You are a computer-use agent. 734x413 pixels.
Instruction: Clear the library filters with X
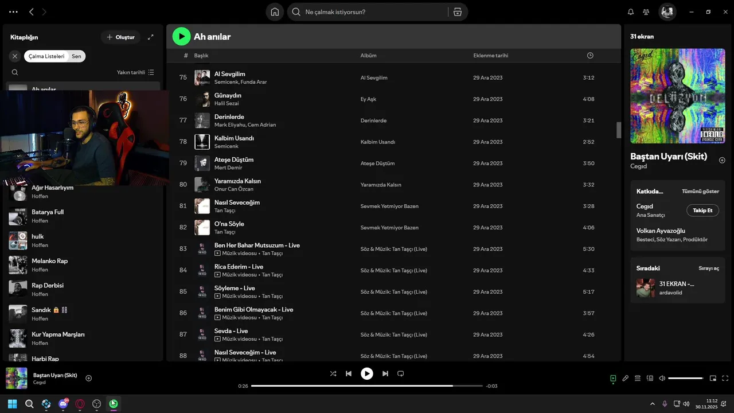[x=15, y=56]
